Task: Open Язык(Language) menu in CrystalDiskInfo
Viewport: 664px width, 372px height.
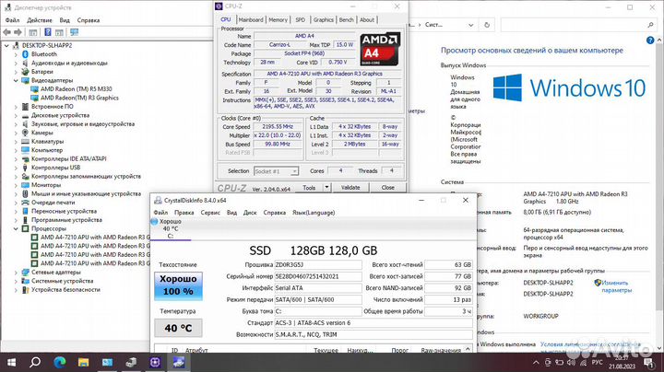Action: click(314, 213)
